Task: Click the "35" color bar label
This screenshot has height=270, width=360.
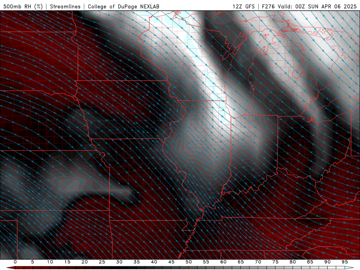Action: tap(137, 262)
